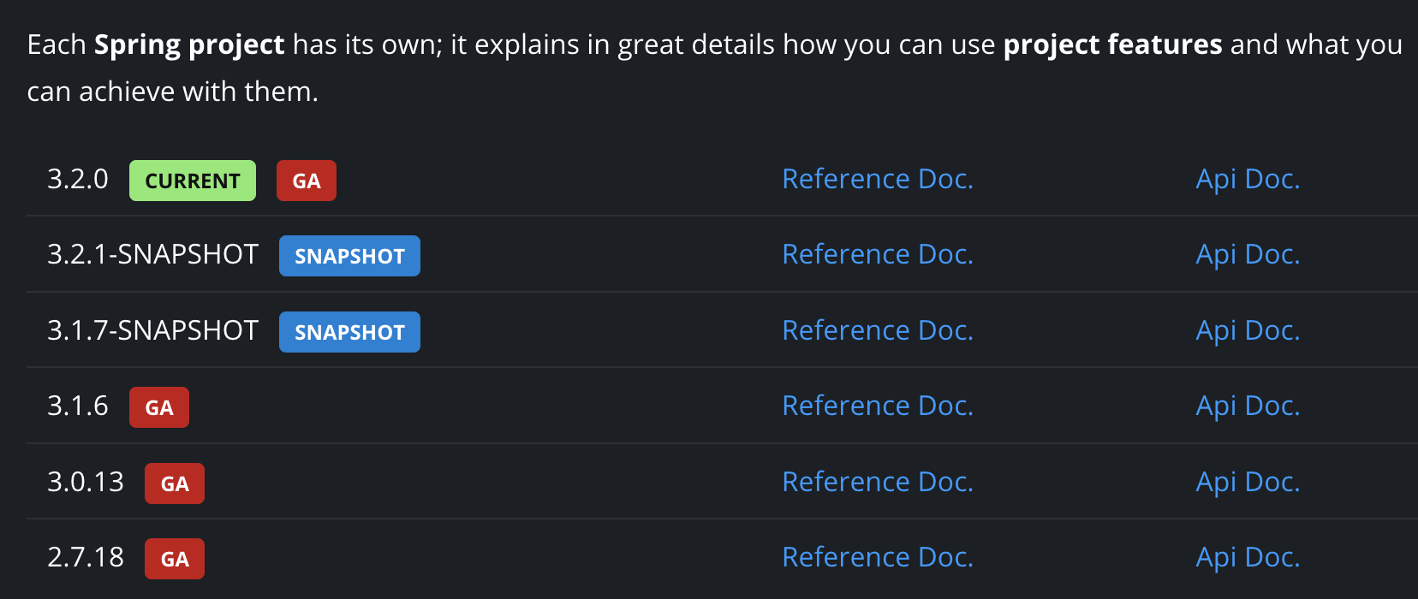The image size is (1418, 599).
Task: Click the SNAPSHOT badge for 3.1.7-SNAPSHOT
Action: 349,332
